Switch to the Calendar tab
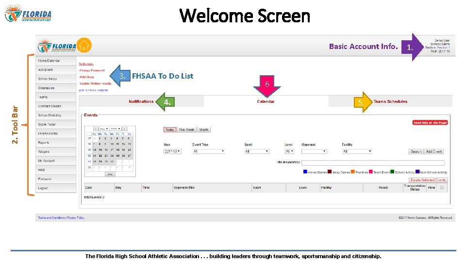 266,101
